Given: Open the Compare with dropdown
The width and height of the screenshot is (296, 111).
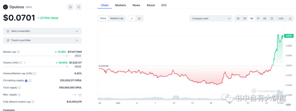Looking at the screenshot, I should pos(211,18).
